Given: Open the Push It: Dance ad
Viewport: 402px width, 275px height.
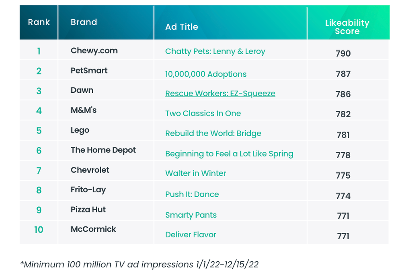Looking at the screenshot, I should (x=192, y=194).
